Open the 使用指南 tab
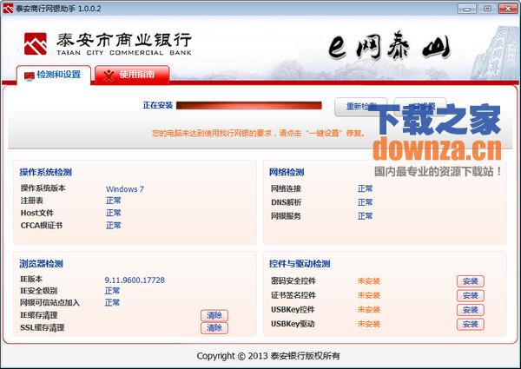521x369 pixels. coord(132,75)
